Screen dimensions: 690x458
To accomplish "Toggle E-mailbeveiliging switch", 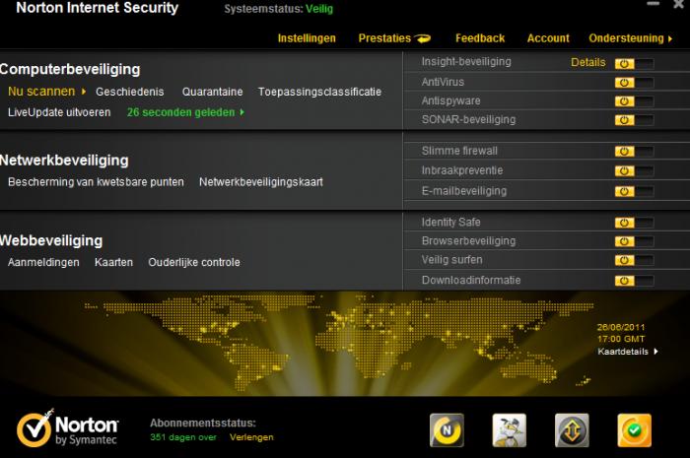I will 634,192.
